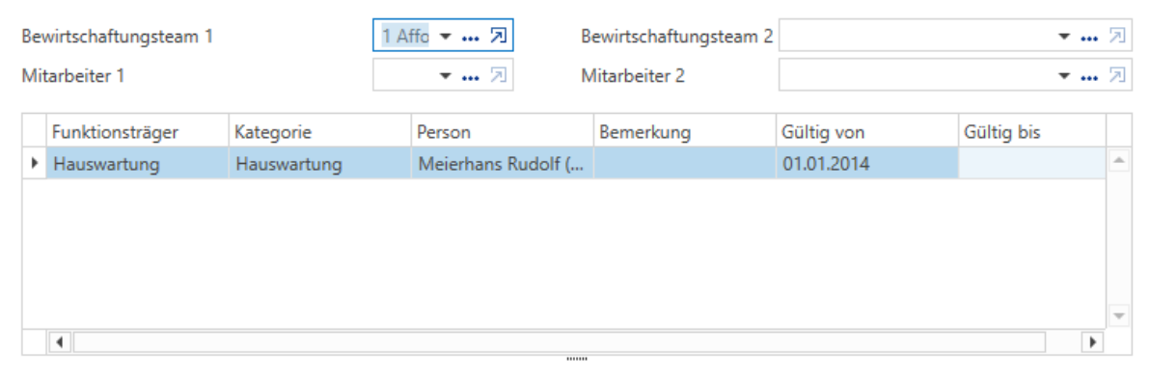Screen dimensions: 1151x377
Task: Click ellipsis button for Bewirtschaftungsteam 1
Action: pyautogui.click(x=471, y=37)
